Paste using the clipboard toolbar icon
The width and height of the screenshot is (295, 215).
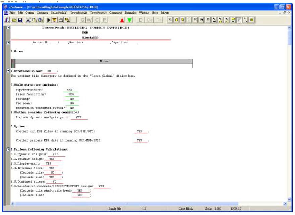click(41, 20)
